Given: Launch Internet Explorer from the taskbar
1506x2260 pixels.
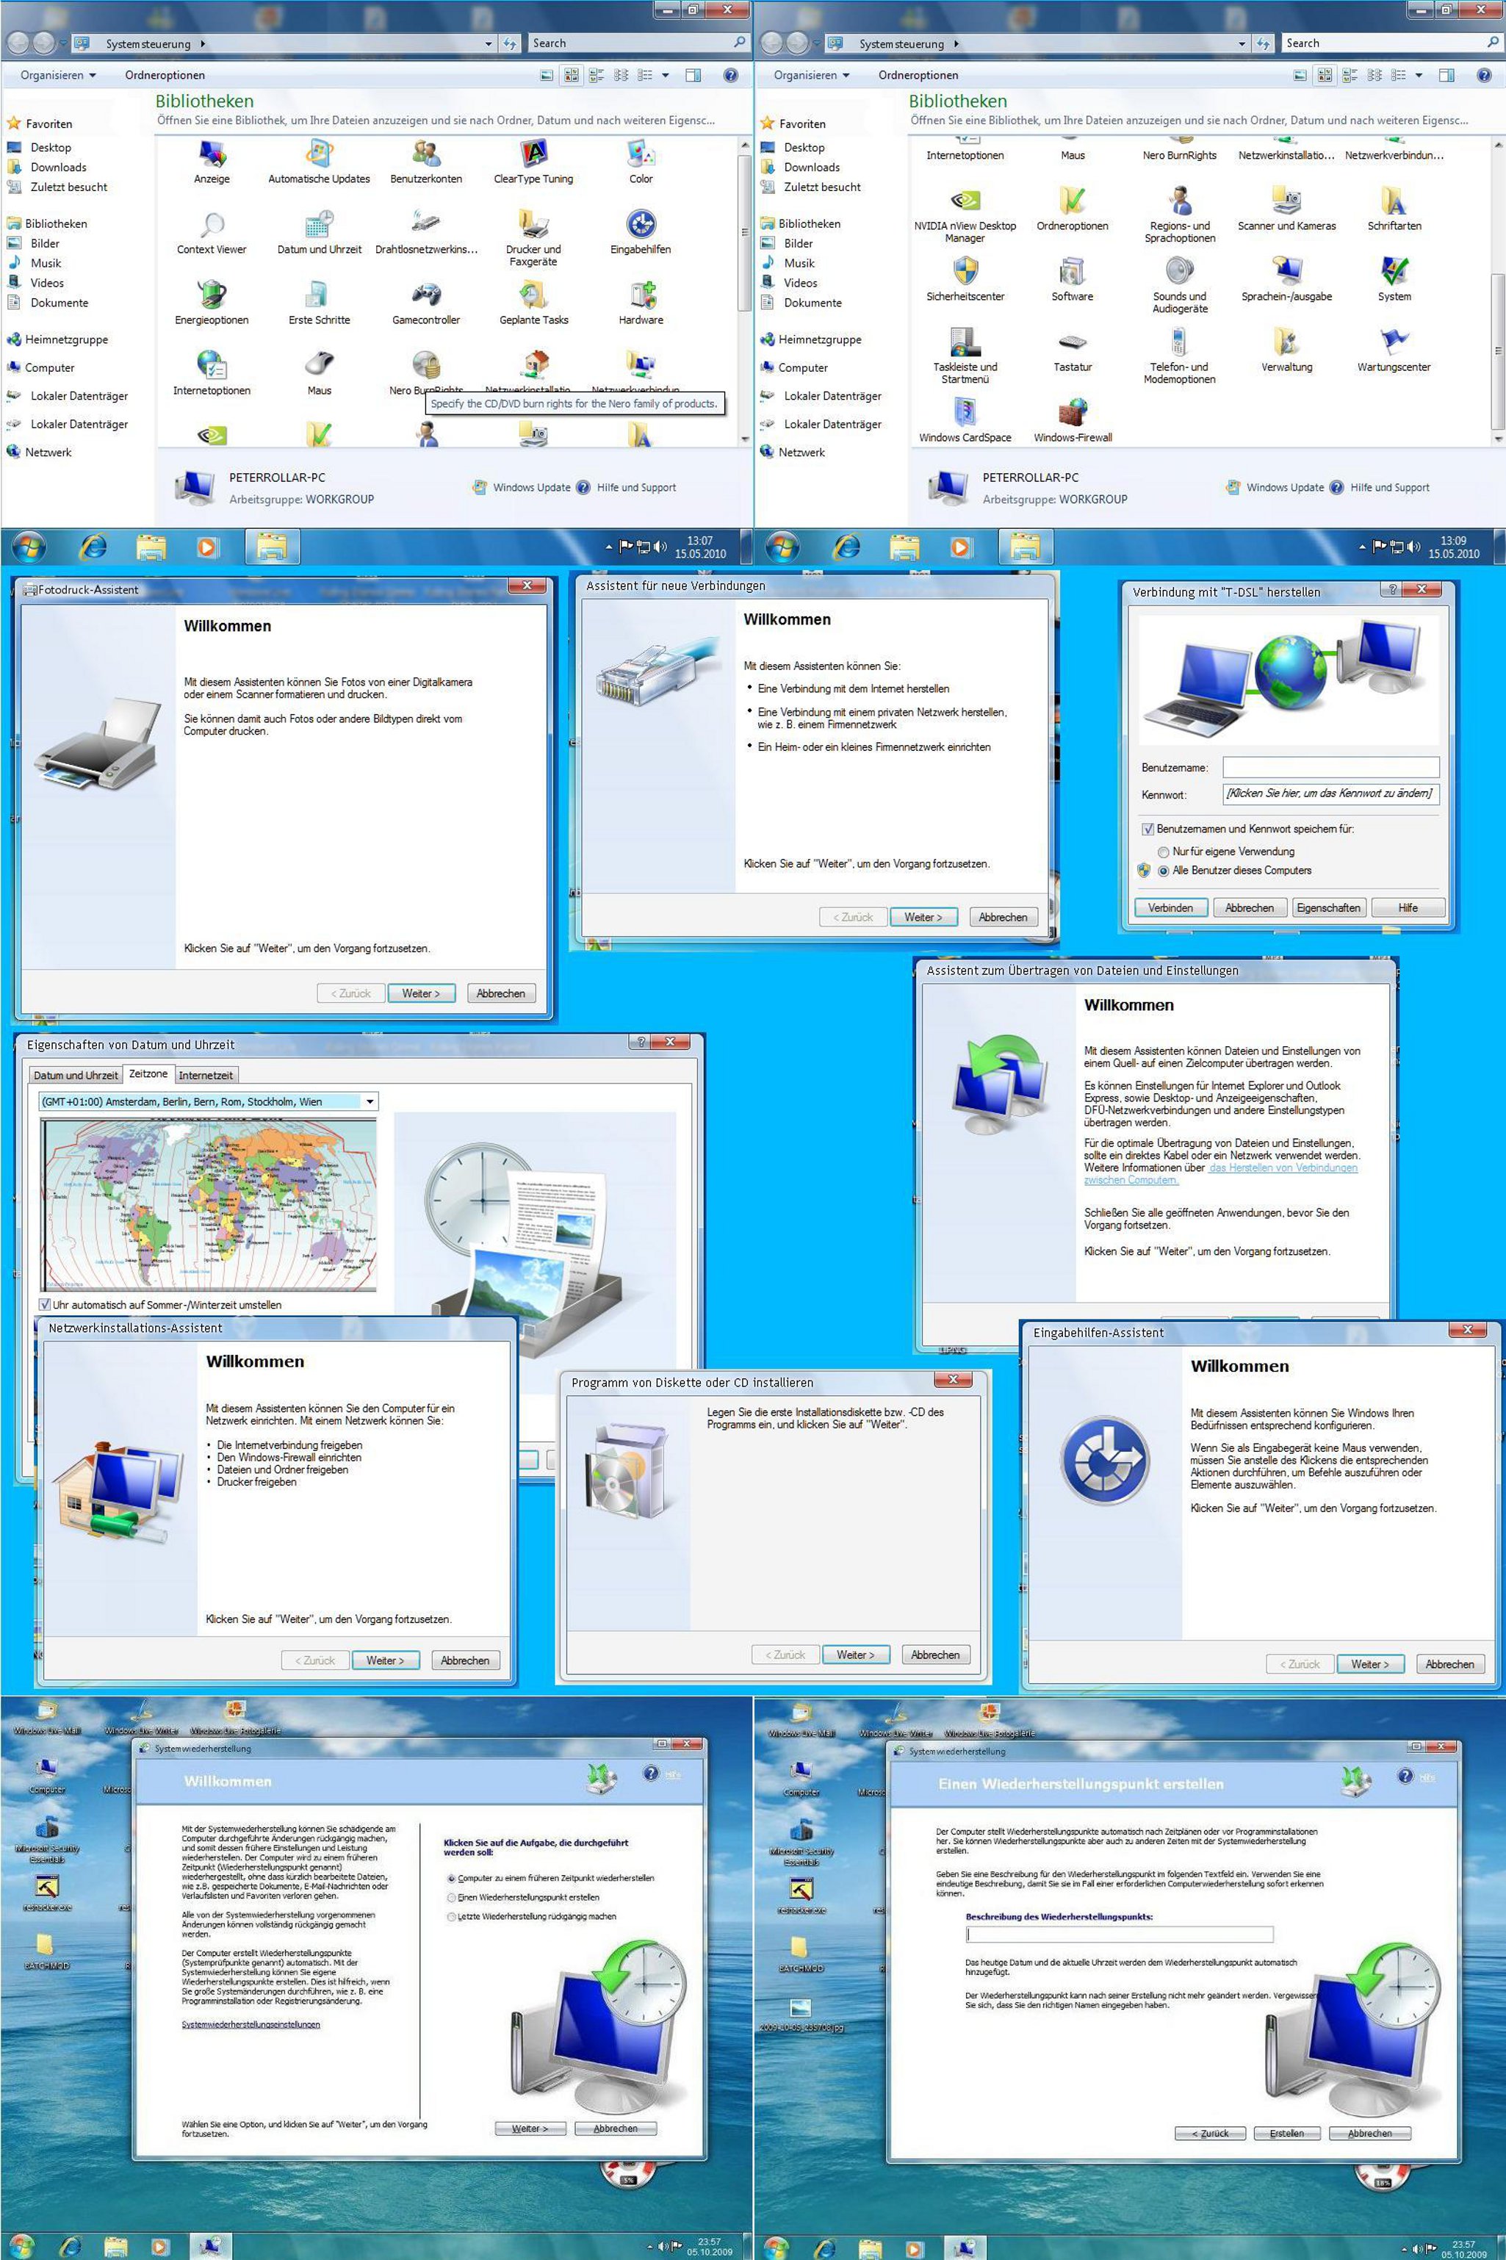Looking at the screenshot, I should (x=95, y=547).
